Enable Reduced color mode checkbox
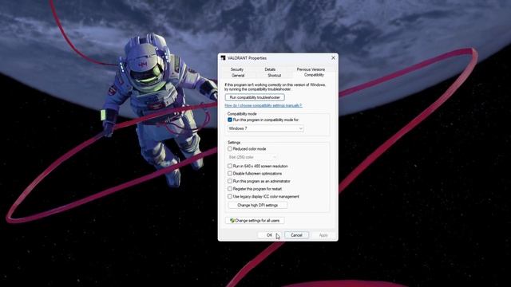 tap(230, 149)
